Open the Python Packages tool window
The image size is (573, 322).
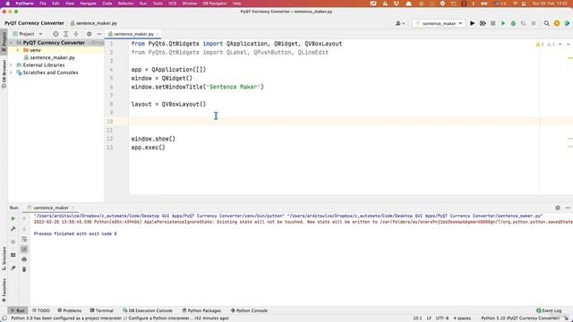(x=201, y=310)
